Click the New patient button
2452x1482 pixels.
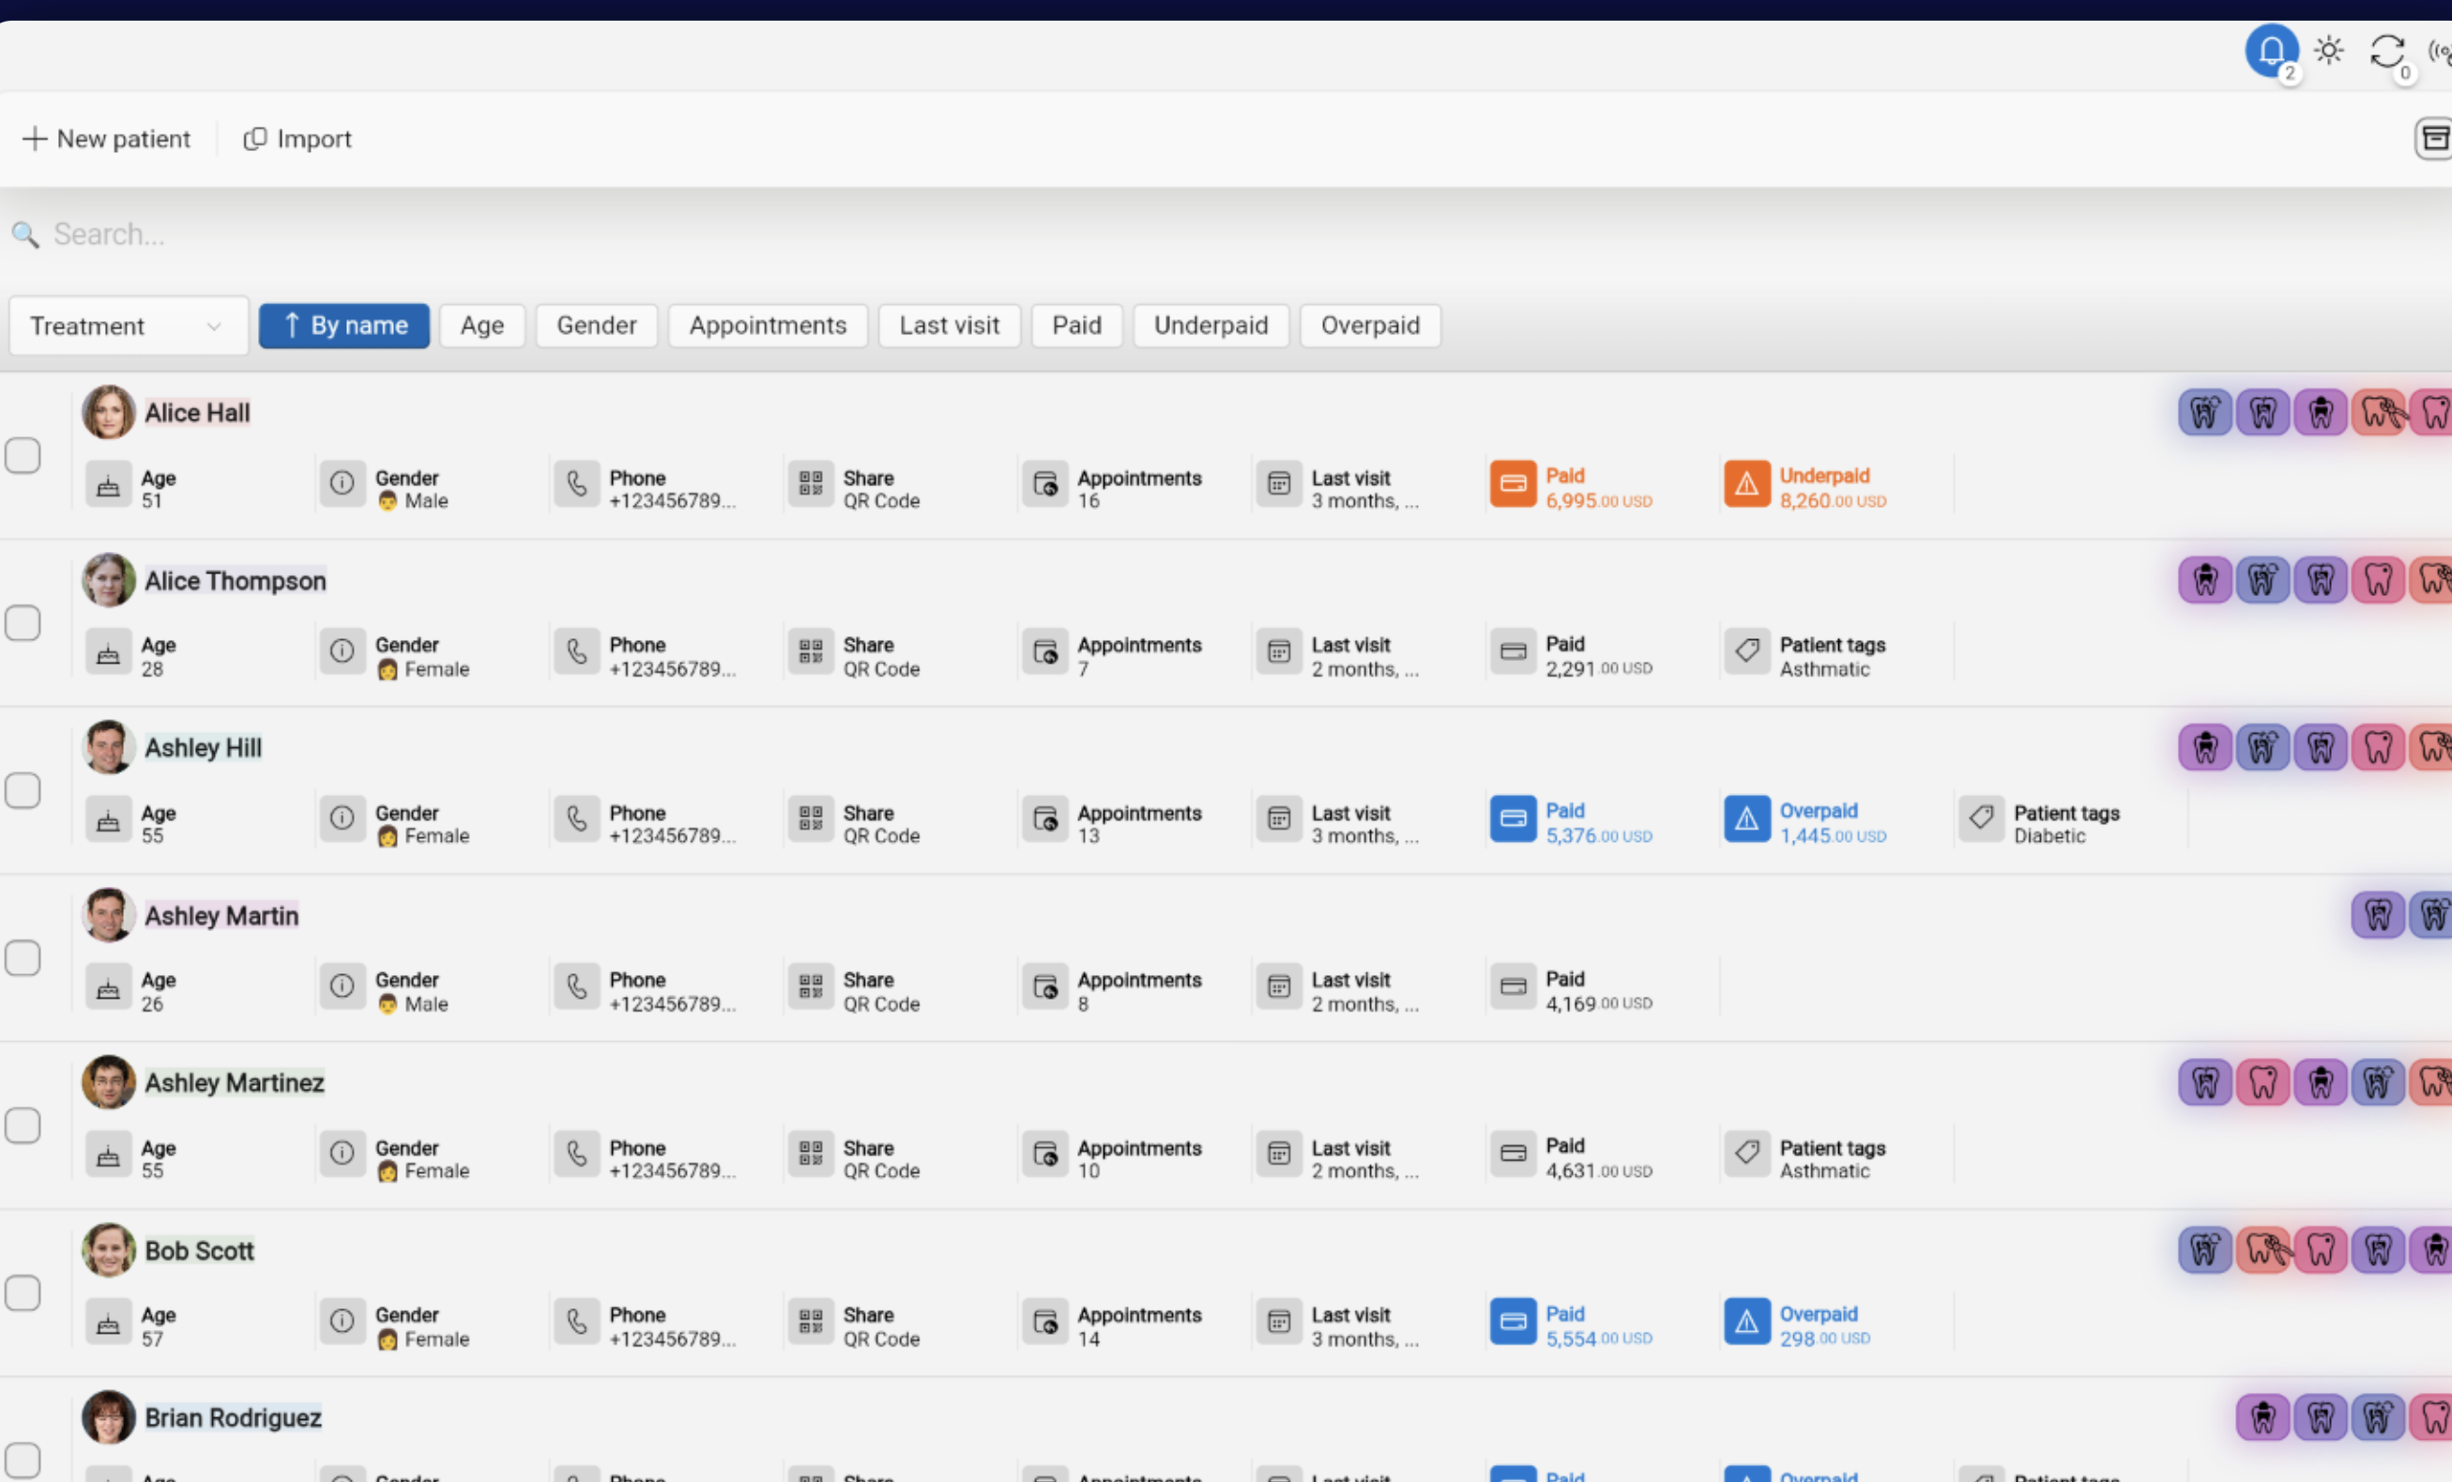tap(106, 138)
